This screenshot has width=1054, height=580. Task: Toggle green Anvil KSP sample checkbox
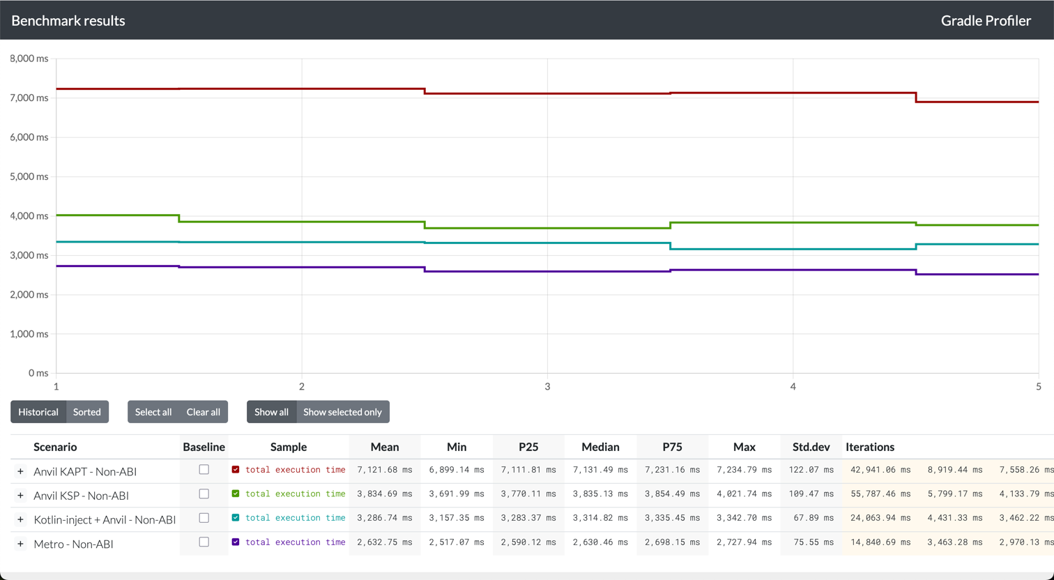pyautogui.click(x=236, y=494)
